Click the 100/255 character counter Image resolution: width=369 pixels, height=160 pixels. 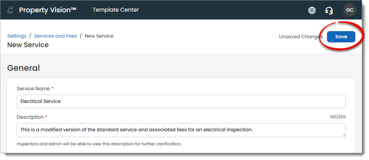click(x=338, y=117)
